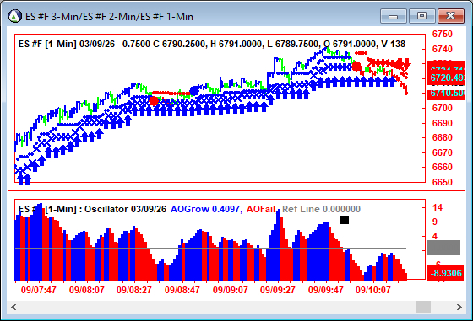
Task: Maximize the ES #F chart window
Action: [x=421, y=16]
